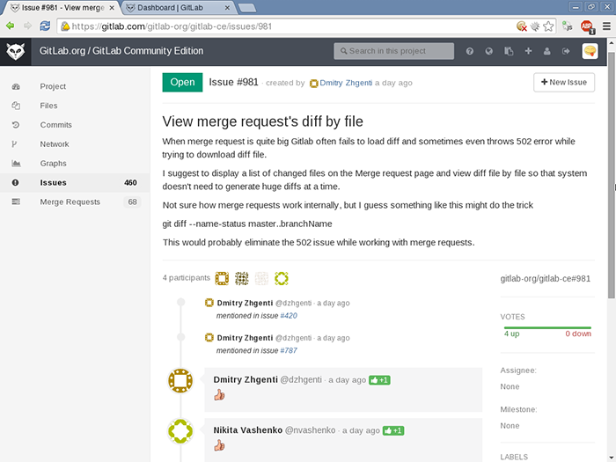Click the git diff --name-status command text
The image size is (616, 462).
coord(247,224)
